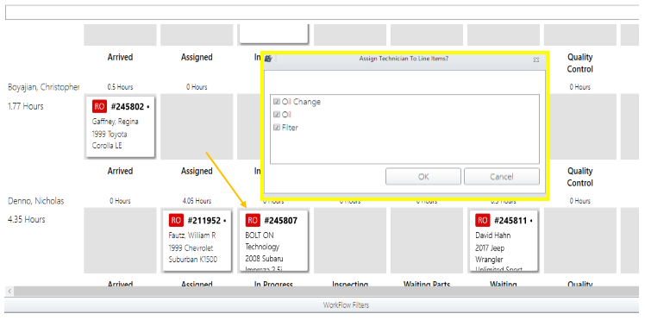This screenshot has width=645, height=320.
Task: Uncheck the Oil Change line item
Action: tap(277, 102)
